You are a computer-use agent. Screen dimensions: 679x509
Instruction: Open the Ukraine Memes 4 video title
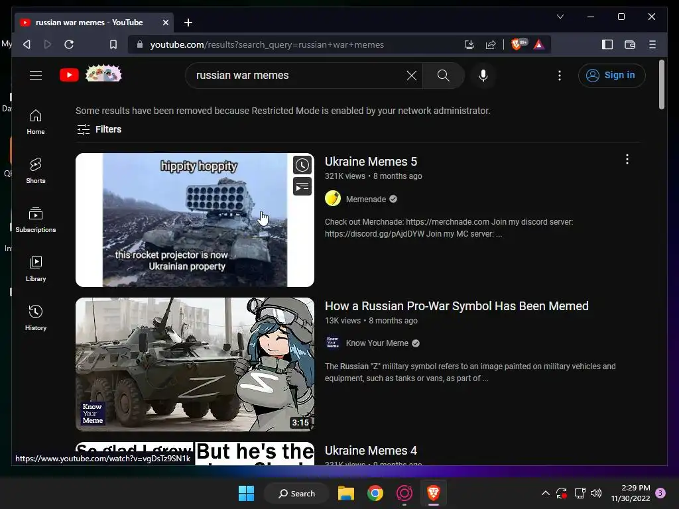coord(371,451)
